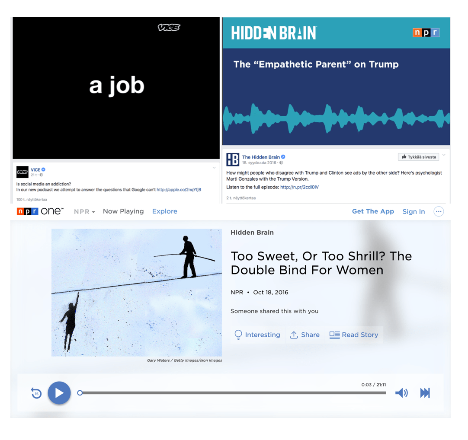Open the three-dot more options menu
The height and width of the screenshot is (440, 468).
tap(439, 211)
